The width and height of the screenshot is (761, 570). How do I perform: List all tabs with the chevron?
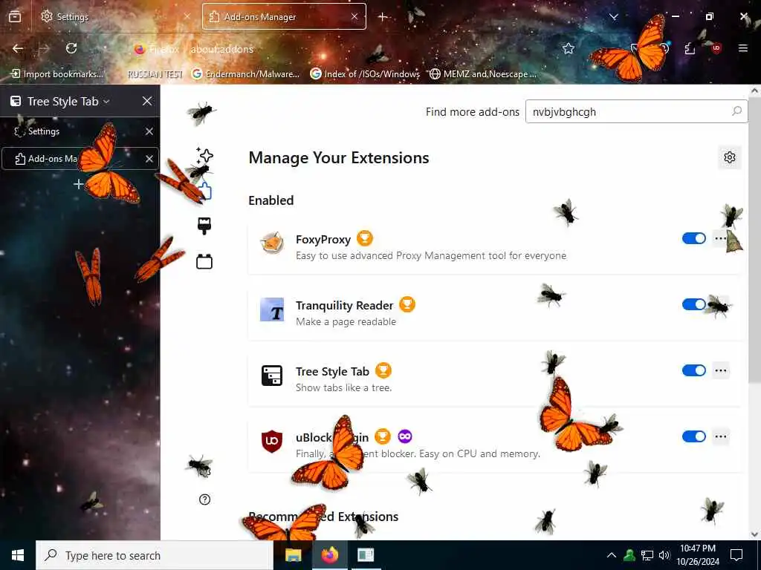pos(613,17)
